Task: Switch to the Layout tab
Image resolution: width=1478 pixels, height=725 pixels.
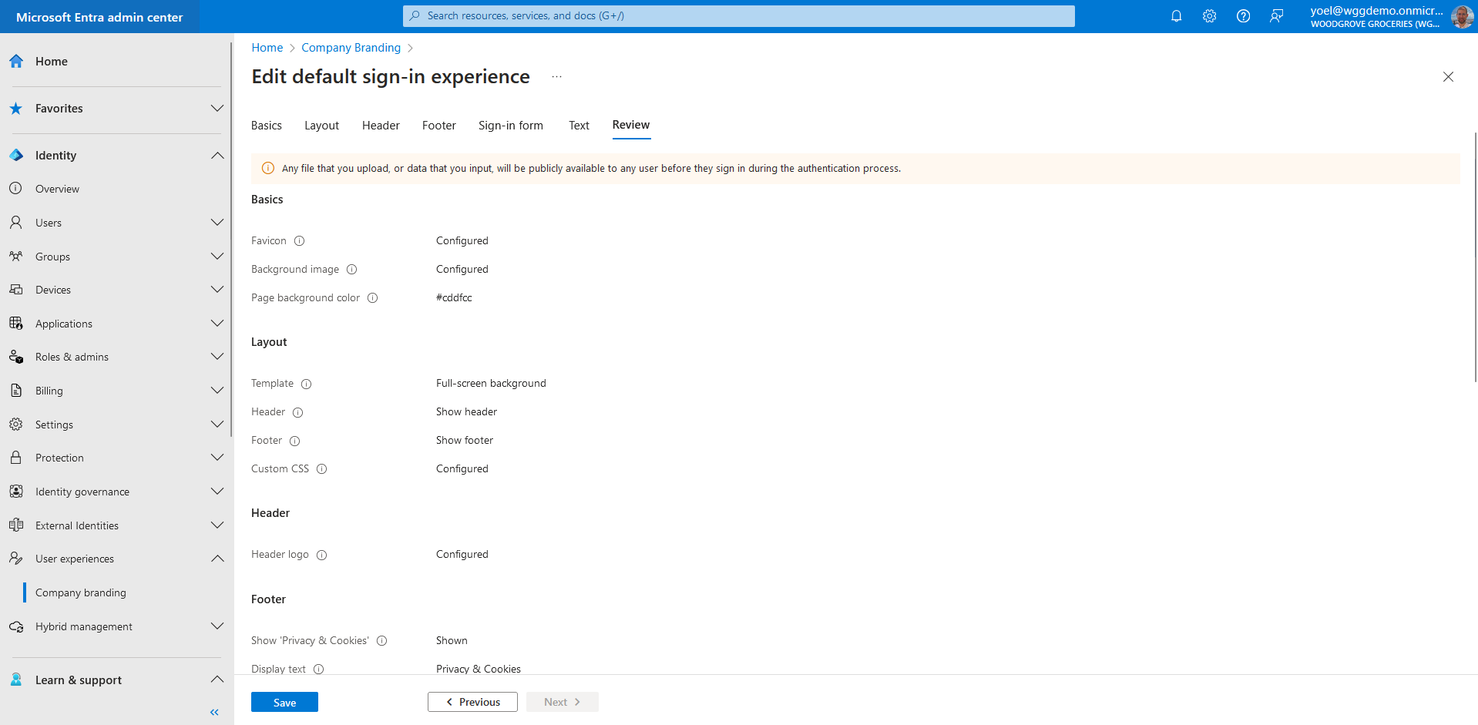Action: 321,126
